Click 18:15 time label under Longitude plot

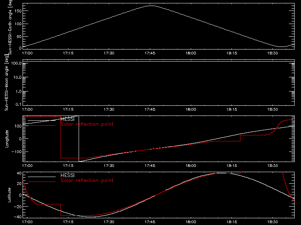(x=232, y=165)
